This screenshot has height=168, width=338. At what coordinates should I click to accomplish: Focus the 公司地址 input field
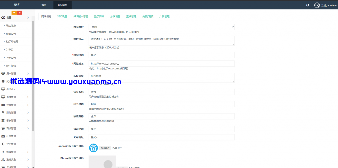pyautogui.click(x=162, y=137)
